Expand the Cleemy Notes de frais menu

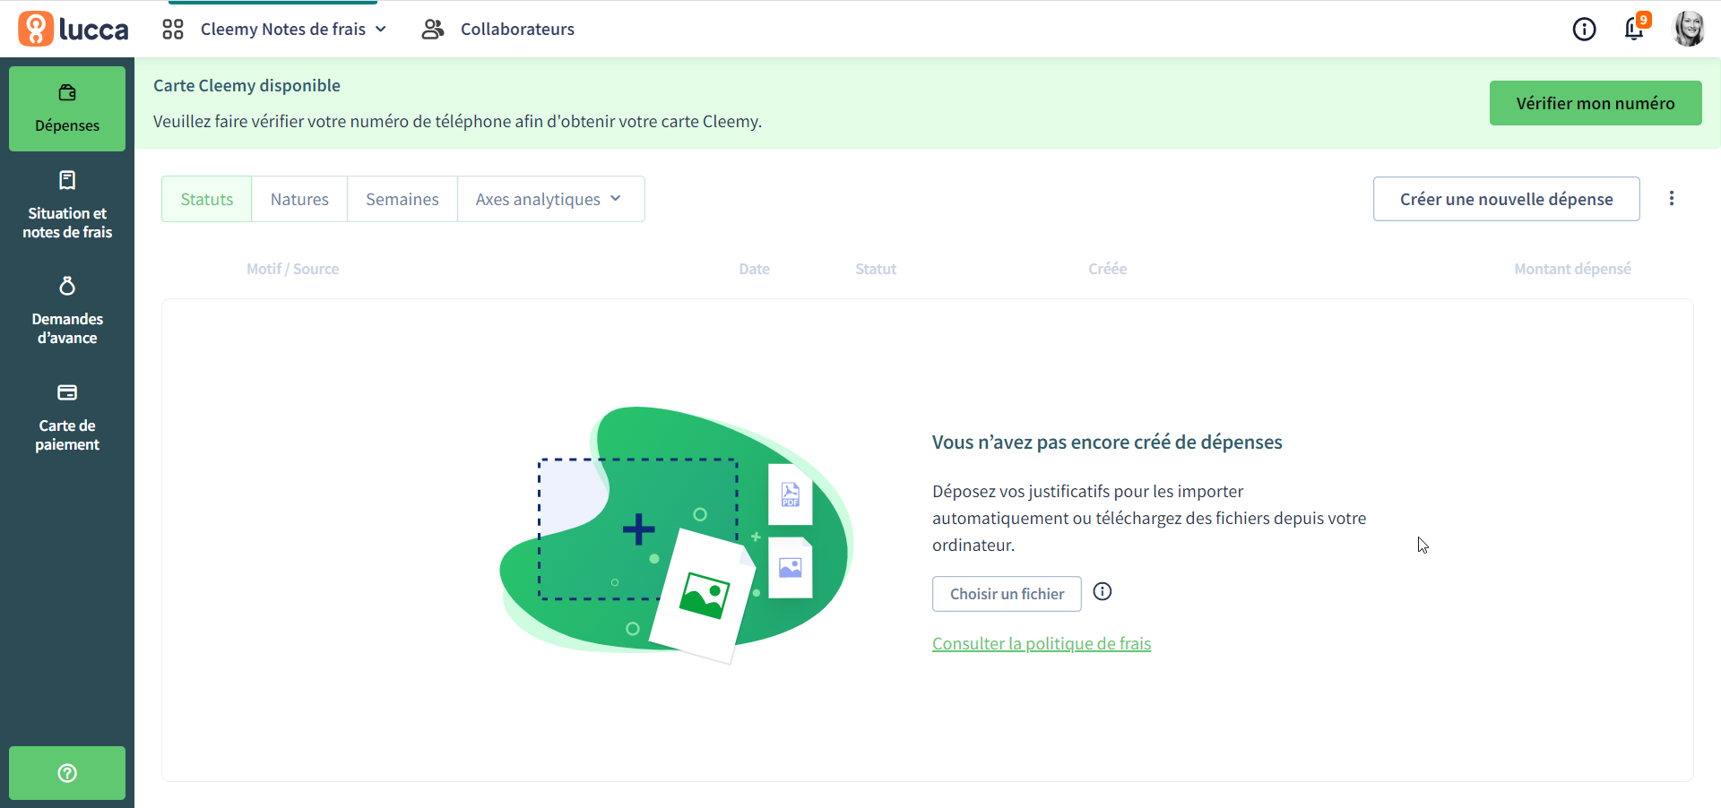pyautogui.click(x=293, y=30)
